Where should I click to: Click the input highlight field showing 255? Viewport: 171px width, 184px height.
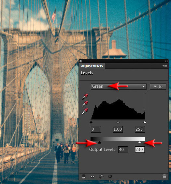coord(140,129)
